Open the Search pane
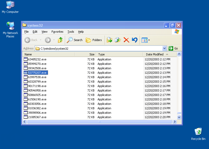 coord(75,40)
